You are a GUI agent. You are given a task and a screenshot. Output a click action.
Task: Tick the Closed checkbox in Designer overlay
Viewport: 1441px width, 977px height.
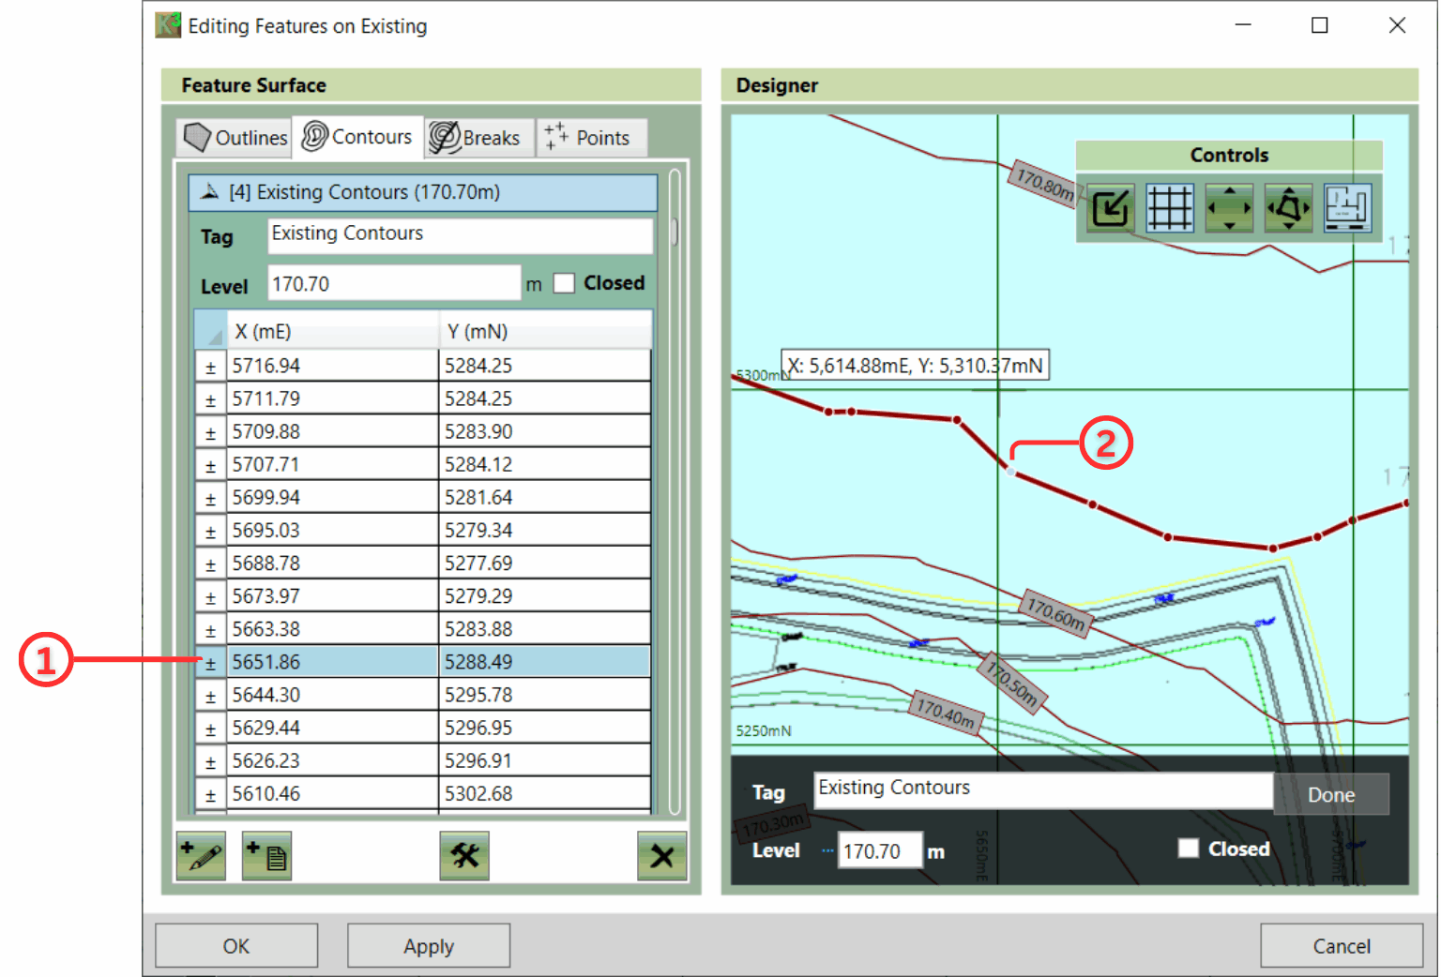[1189, 849]
